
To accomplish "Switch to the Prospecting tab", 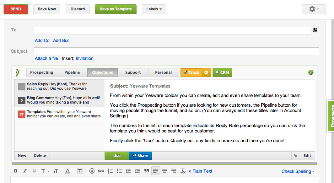I will (x=41, y=73).
